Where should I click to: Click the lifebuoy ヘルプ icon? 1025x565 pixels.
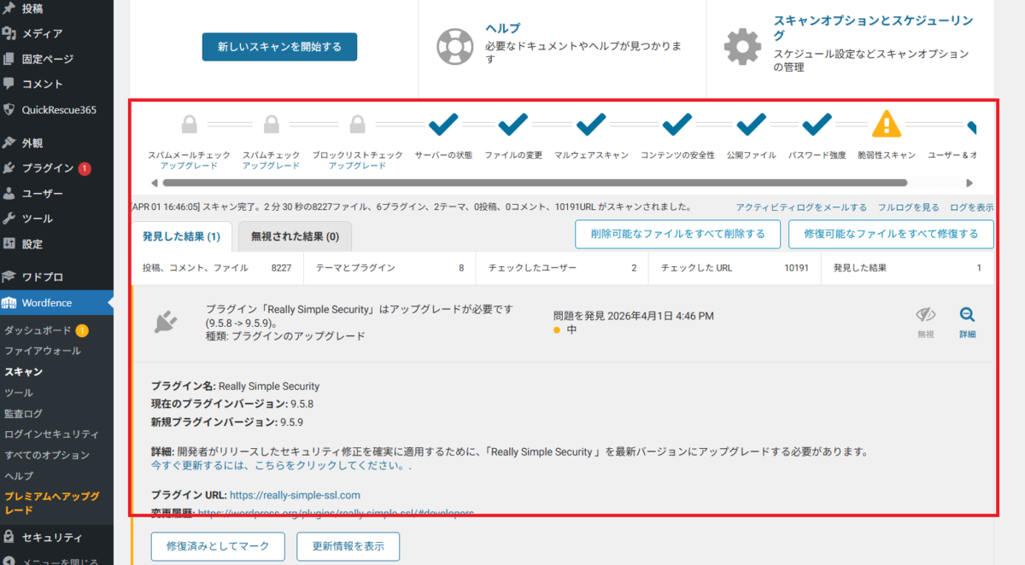454,47
